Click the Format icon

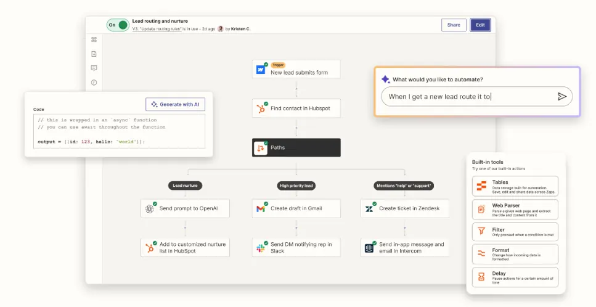(481, 253)
